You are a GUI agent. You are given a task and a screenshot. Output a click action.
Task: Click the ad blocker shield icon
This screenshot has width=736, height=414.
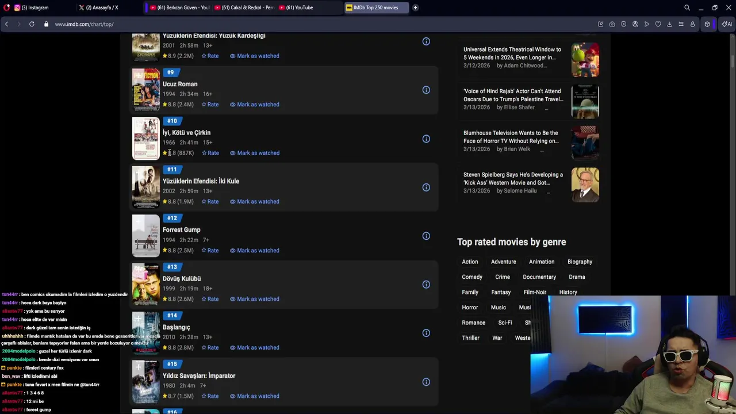click(623, 24)
